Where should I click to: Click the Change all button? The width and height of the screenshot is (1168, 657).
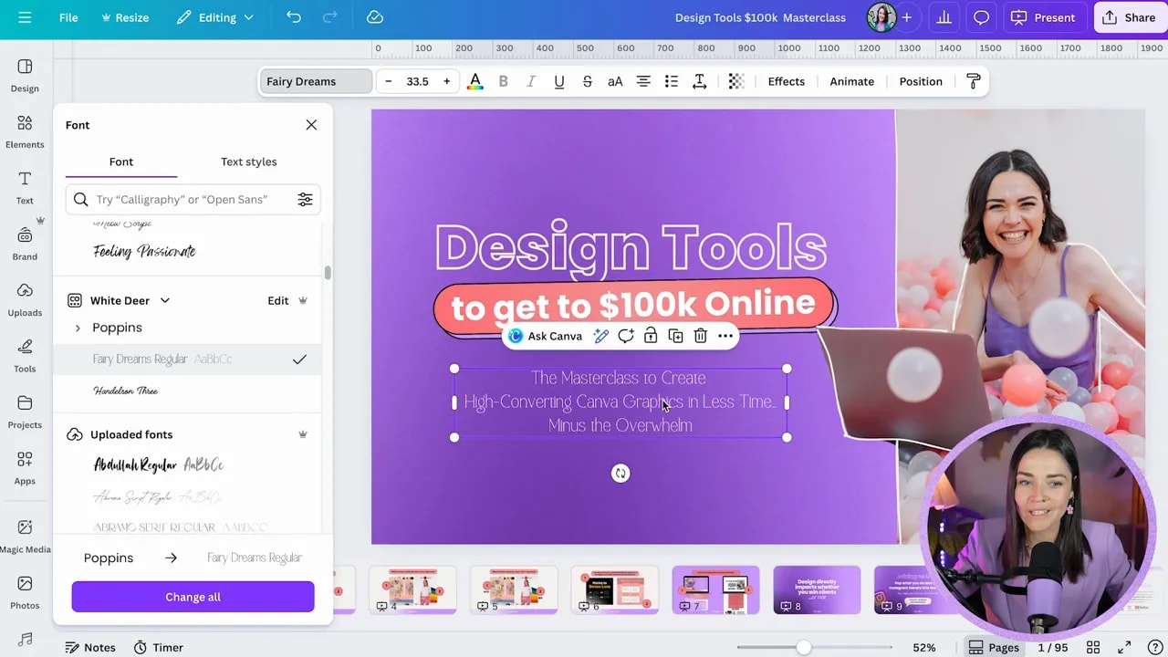193,597
